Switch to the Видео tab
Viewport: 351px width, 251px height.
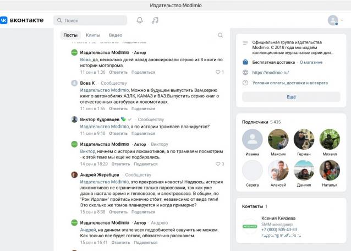point(116,35)
